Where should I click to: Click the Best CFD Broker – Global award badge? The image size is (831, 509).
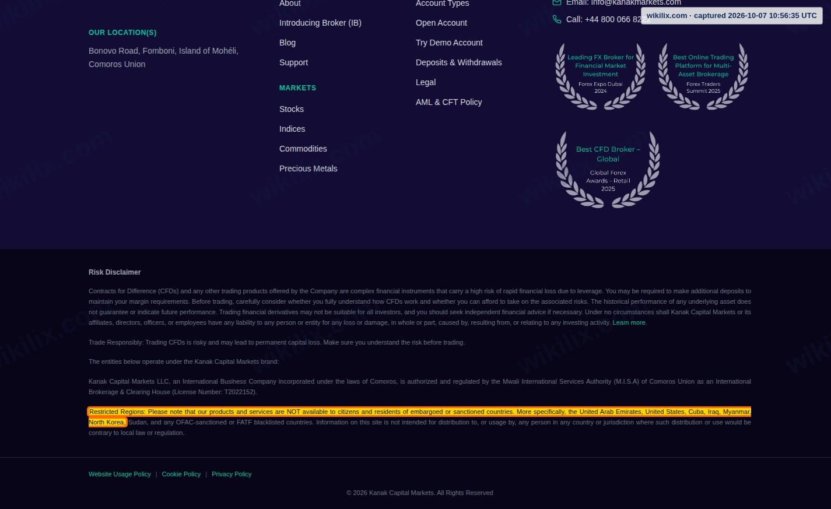pyautogui.click(x=608, y=169)
